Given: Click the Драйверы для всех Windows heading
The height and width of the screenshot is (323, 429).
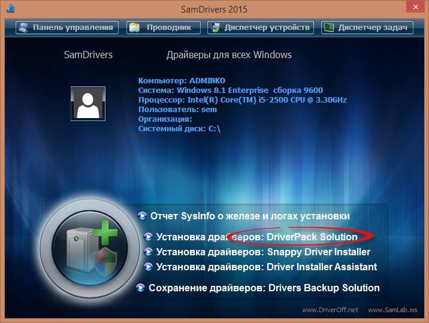Looking at the screenshot, I should click(x=229, y=55).
